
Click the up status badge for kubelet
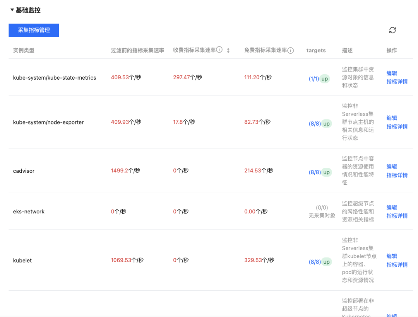[x=327, y=262]
